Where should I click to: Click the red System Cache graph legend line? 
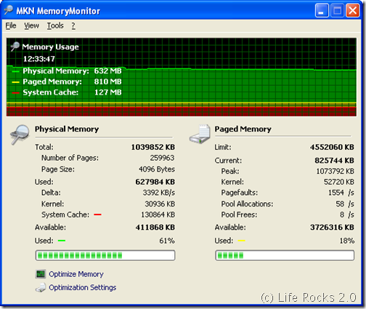click(x=15, y=93)
